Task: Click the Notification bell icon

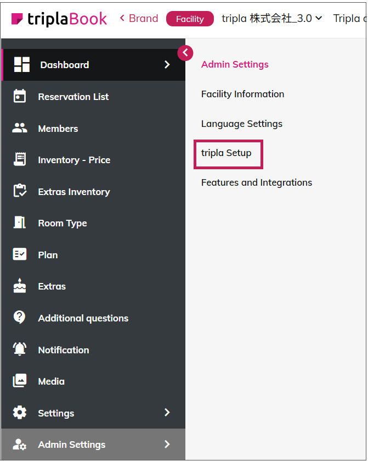Action: tap(20, 349)
